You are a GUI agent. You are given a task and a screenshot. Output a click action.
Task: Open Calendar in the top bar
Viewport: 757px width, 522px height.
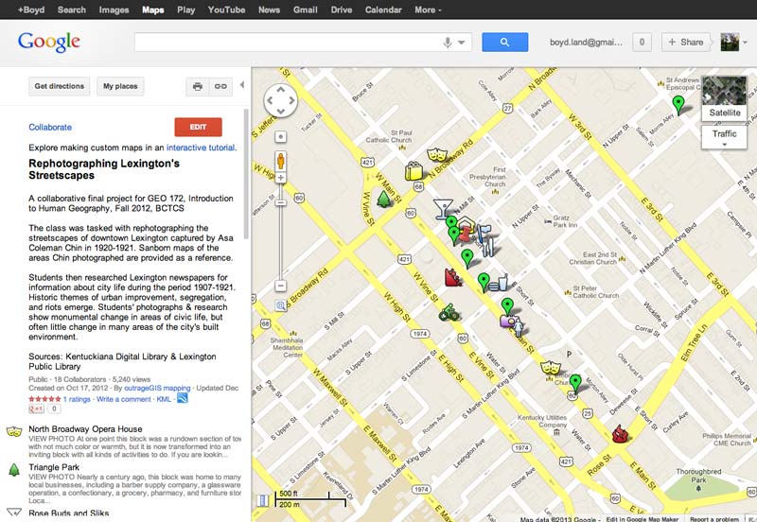click(x=383, y=9)
